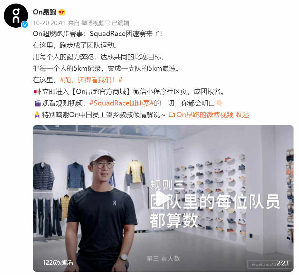Open the On昂跑的微博视频 link
Viewport: 299px width, 275px height.
click(205, 115)
